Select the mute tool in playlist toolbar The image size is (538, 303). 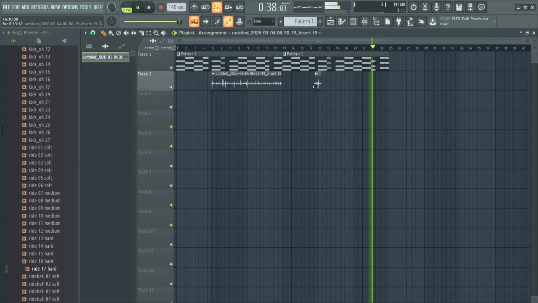(126, 33)
